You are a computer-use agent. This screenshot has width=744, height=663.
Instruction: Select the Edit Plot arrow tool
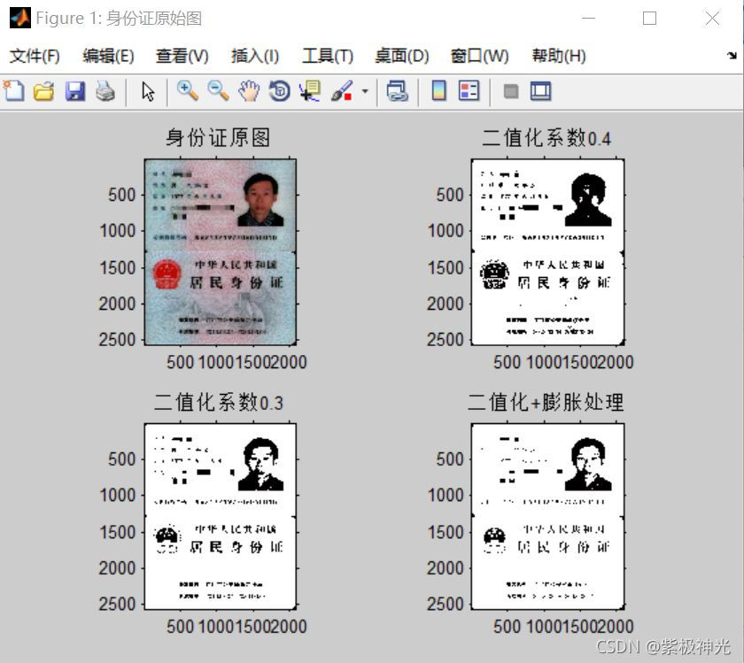[147, 91]
